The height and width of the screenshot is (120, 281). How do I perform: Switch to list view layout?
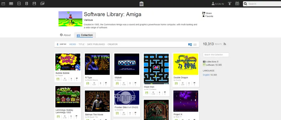click(195, 44)
